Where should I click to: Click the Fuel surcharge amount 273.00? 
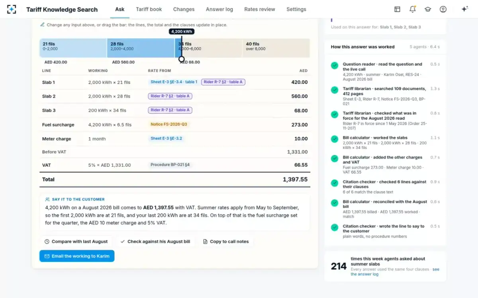300,124
